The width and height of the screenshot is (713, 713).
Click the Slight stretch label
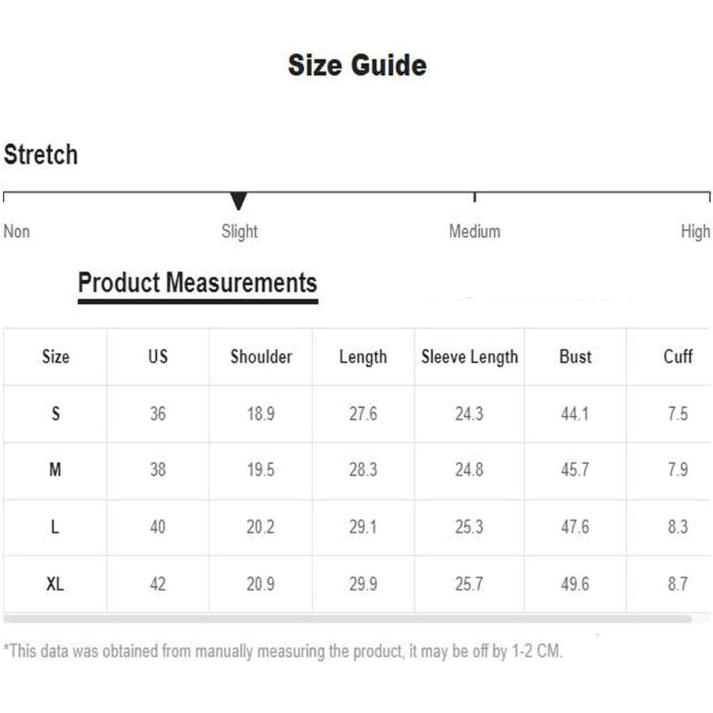pos(240,232)
